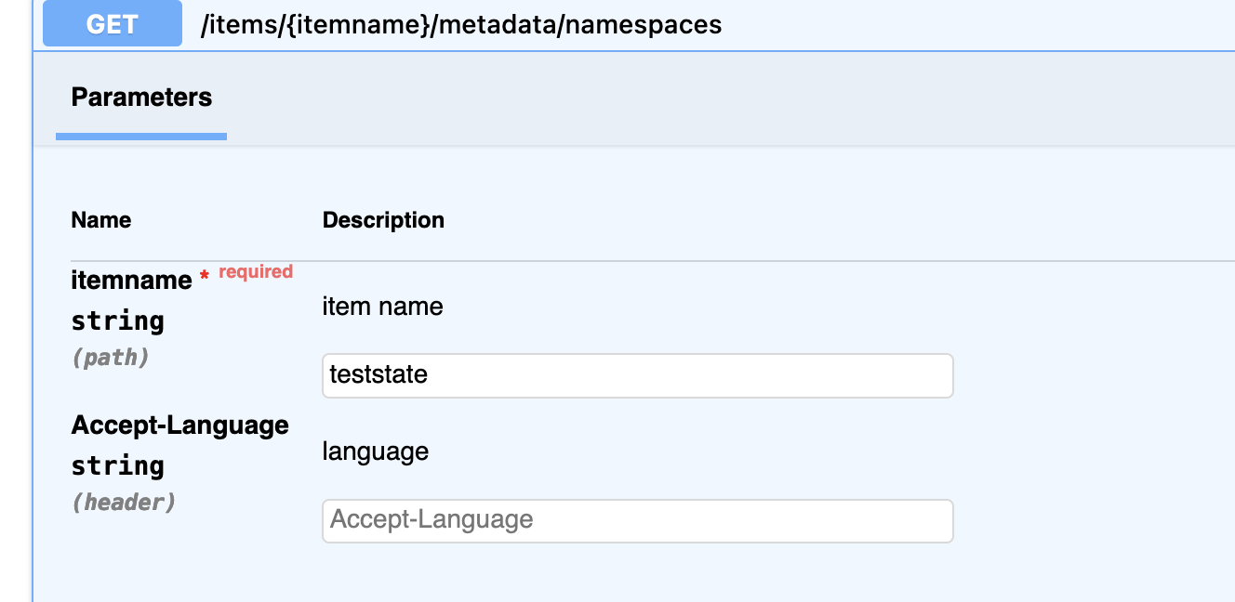Click the red required asterisk
This screenshot has width=1235, height=602.
point(204,279)
